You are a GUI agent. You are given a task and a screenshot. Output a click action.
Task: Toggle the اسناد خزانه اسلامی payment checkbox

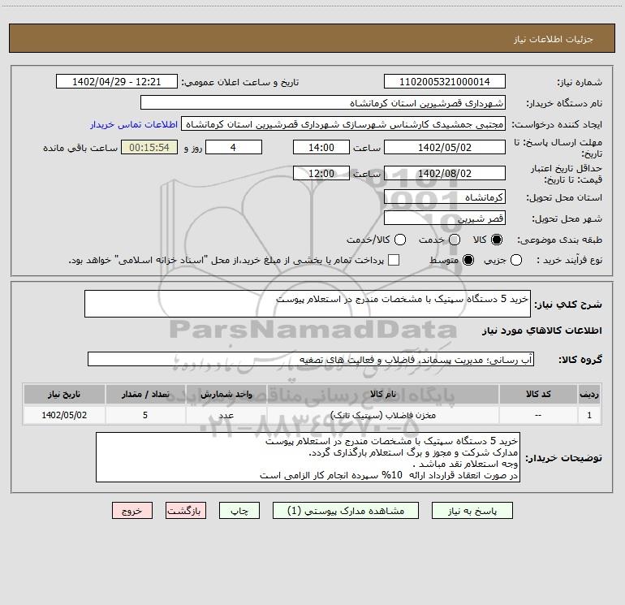[394, 260]
